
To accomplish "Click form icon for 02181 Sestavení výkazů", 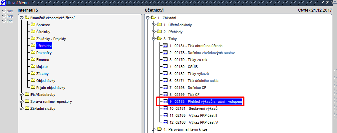I will coord(165,108).
